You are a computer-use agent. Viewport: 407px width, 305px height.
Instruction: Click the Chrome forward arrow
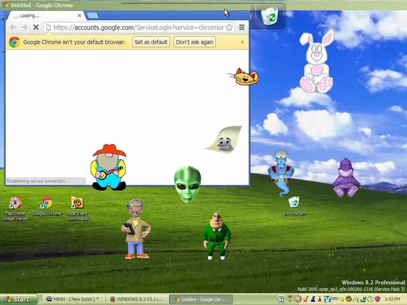[24, 27]
